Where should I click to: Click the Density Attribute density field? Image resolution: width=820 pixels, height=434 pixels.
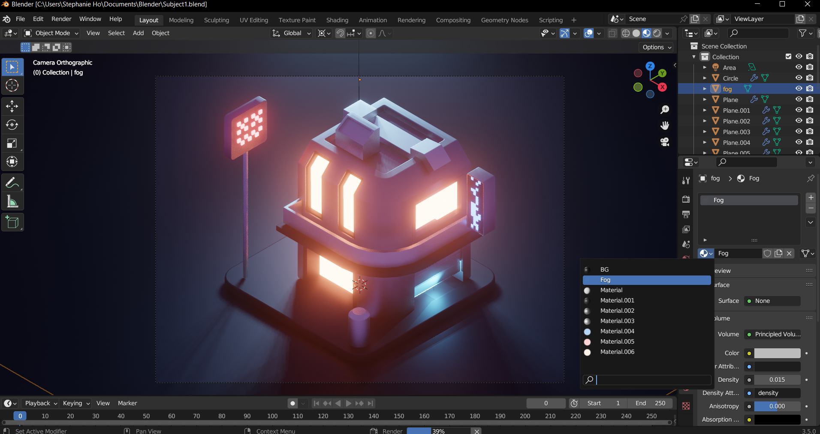tap(777, 393)
